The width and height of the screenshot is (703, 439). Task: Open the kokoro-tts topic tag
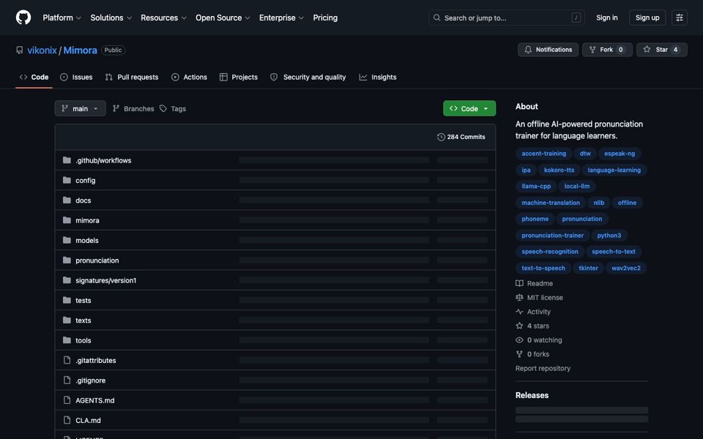click(x=559, y=170)
